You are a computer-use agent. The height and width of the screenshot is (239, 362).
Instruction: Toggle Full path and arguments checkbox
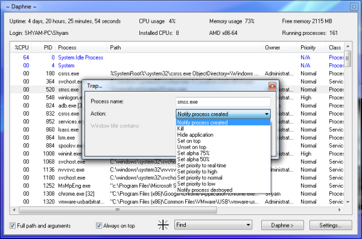click(13, 225)
